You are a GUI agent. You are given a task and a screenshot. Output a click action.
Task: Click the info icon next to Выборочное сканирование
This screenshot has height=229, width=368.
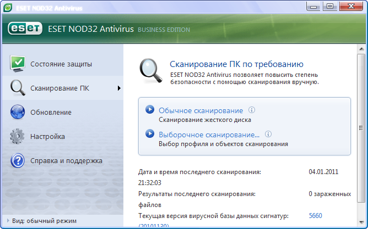click(268, 134)
